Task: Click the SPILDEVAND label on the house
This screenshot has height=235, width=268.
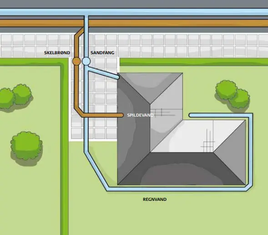Action: pyautogui.click(x=140, y=115)
